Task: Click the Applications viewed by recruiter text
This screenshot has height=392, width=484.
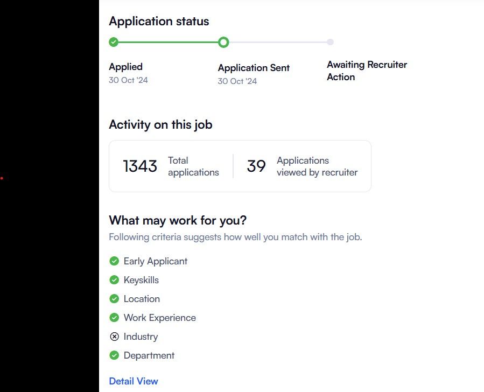Action: [317, 166]
